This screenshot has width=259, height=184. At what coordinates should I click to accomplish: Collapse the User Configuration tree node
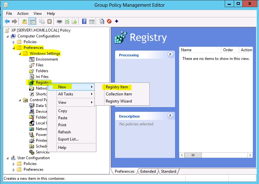8,158
